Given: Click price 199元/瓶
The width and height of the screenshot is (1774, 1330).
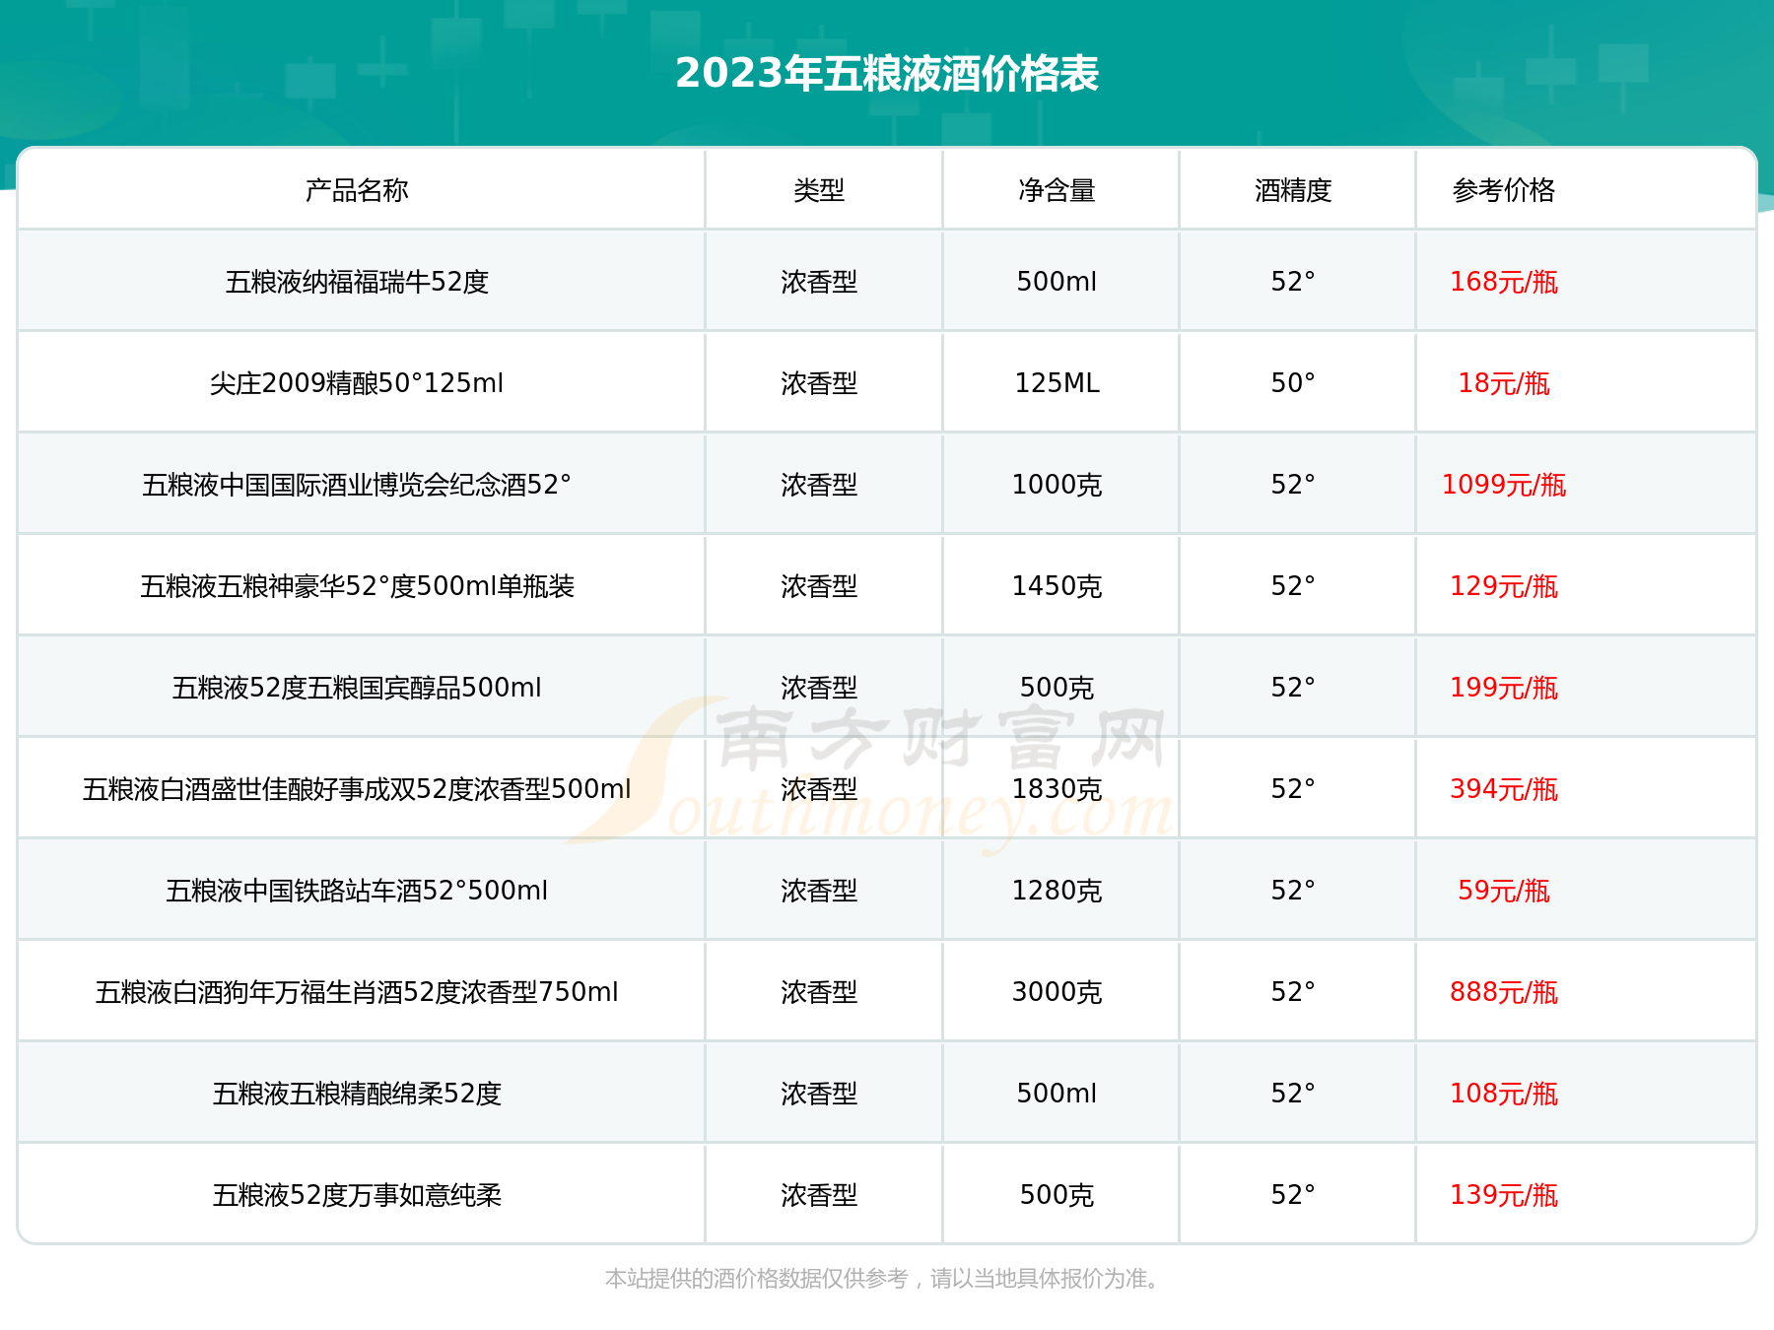Looking at the screenshot, I should point(1503,688).
